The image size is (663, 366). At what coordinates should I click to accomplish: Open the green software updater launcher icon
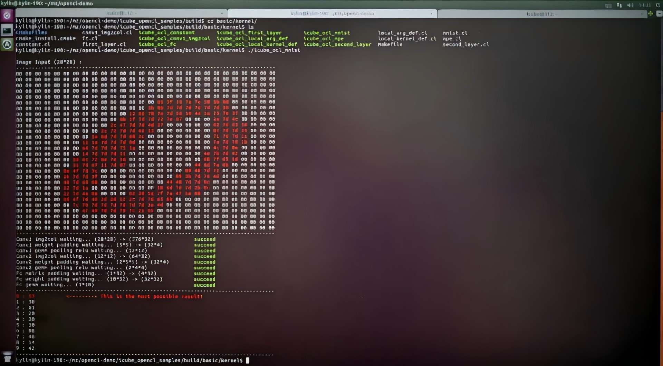7,44
